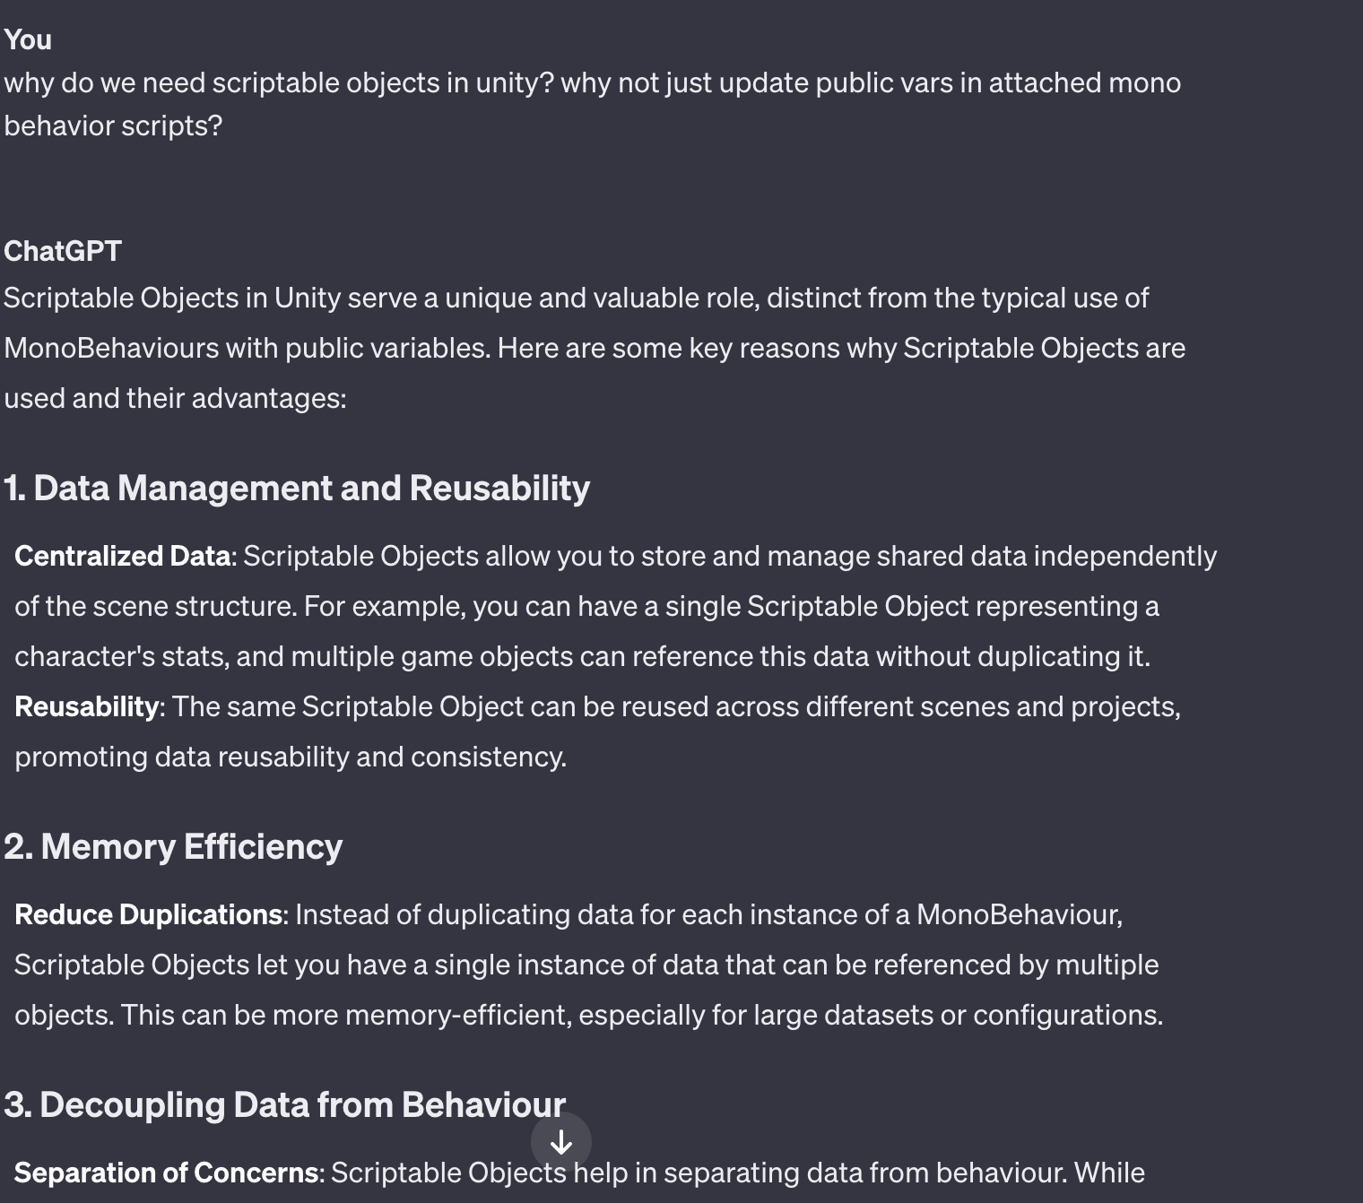This screenshot has width=1363, height=1203.
Task: Click the line "Scriptable Objects let you have"
Action: coord(586,965)
